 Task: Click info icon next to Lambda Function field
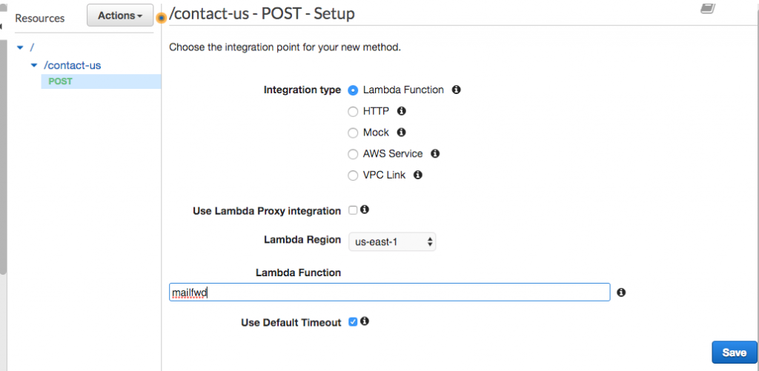[x=621, y=293]
